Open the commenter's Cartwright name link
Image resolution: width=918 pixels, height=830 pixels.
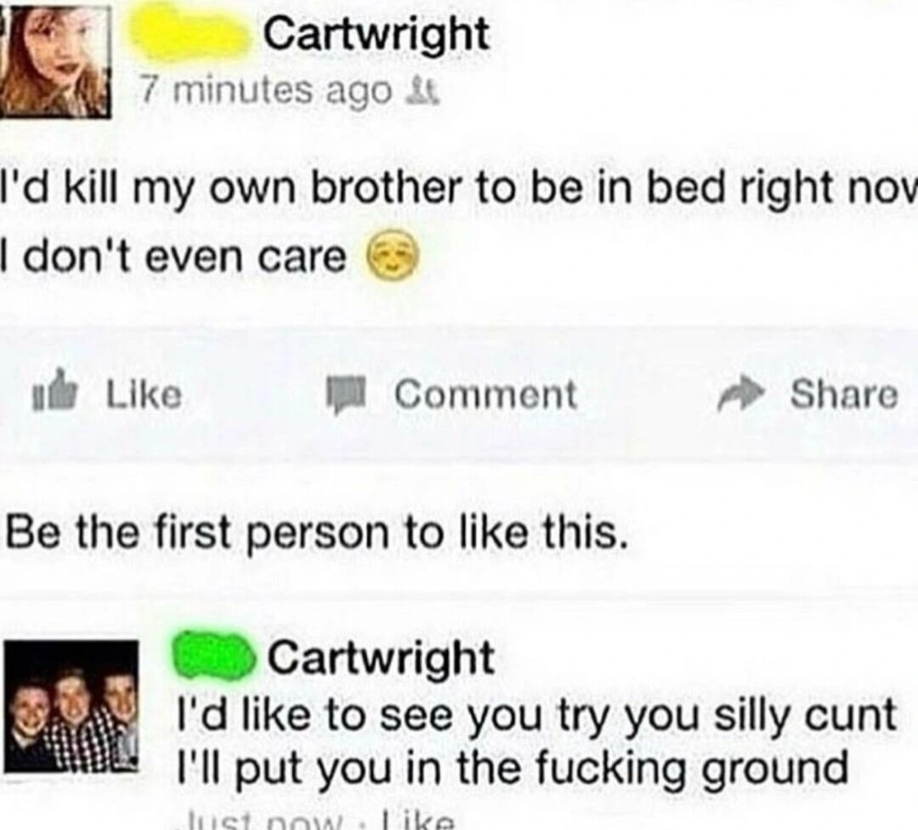tap(381, 657)
